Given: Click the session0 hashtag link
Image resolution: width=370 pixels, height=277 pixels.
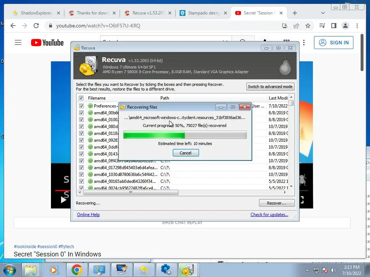Looking at the screenshot, I should (x=47, y=247).
